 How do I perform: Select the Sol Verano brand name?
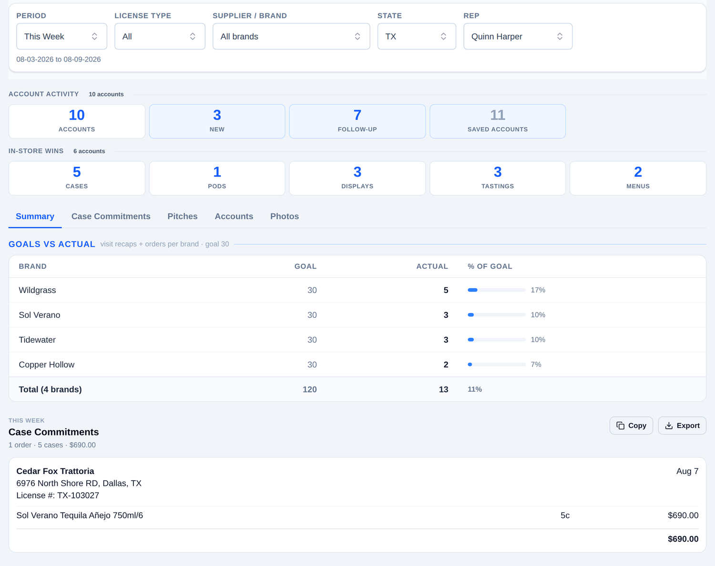coord(40,315)
